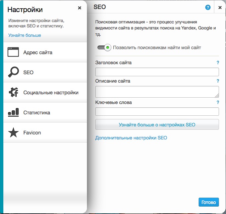Click the question mark beside Описание сайта
The image size is (226, 214).
(218, 81)
